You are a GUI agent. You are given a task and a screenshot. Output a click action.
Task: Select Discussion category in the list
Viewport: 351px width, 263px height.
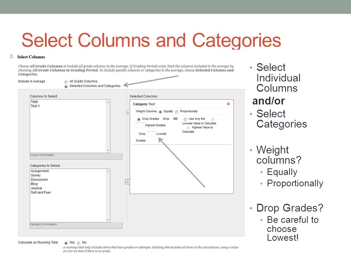(39, 180)
